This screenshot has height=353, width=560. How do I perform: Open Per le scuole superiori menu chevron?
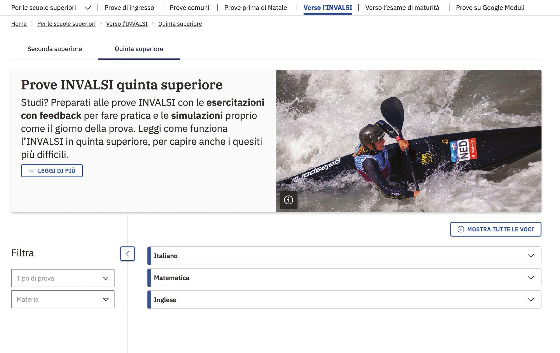(x=88, y=8)
